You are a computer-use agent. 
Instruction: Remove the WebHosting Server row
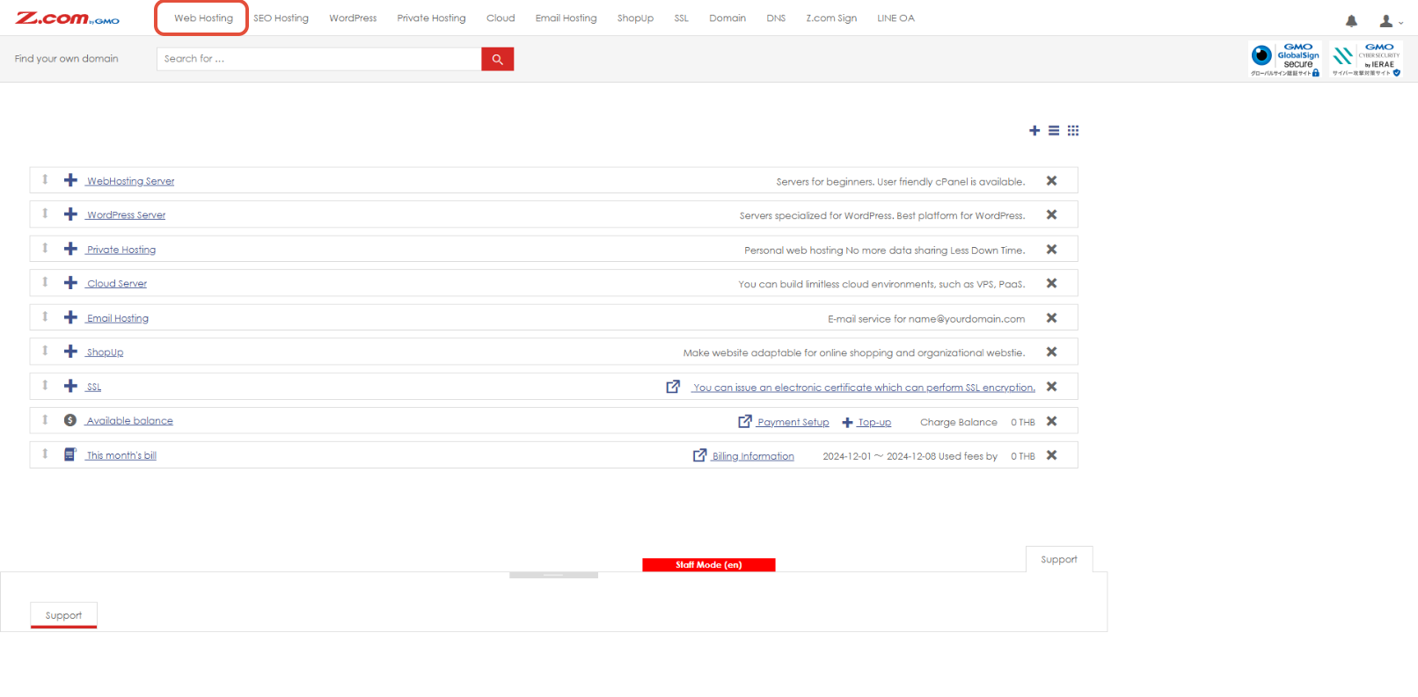point(1051,181)
